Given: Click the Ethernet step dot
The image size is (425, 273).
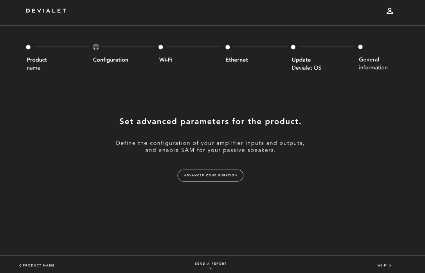Looking at the screenshot, I should pos(228,47).
